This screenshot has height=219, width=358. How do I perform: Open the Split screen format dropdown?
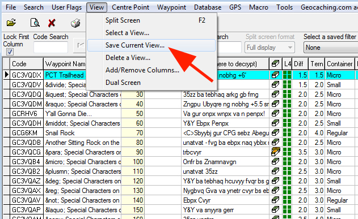click(x=269, y=48)
